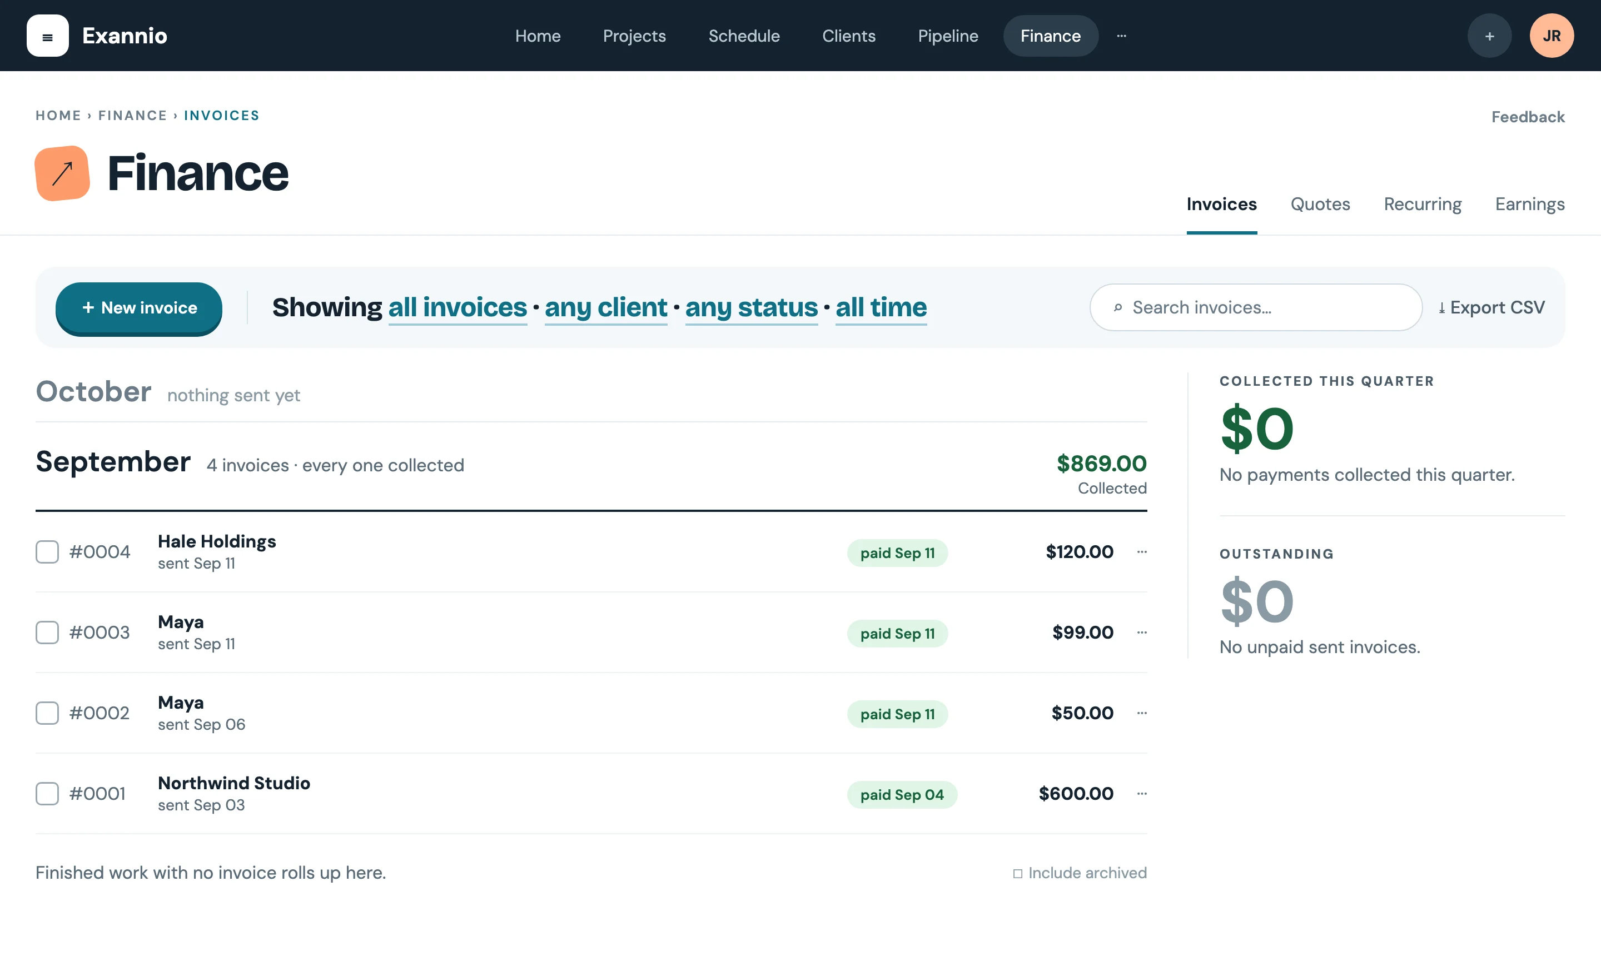Screen dimensions: 1601x956
Task: Switch to the Quotes tab
Action: coord(1320,204)
